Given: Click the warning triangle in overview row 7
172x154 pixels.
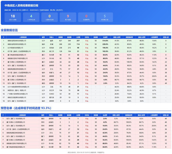Looking at the screenshot, I should click(x=88, y=62).
